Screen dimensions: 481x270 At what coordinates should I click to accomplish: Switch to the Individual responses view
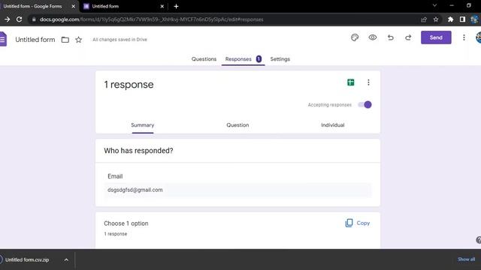[x=333, y=125]
